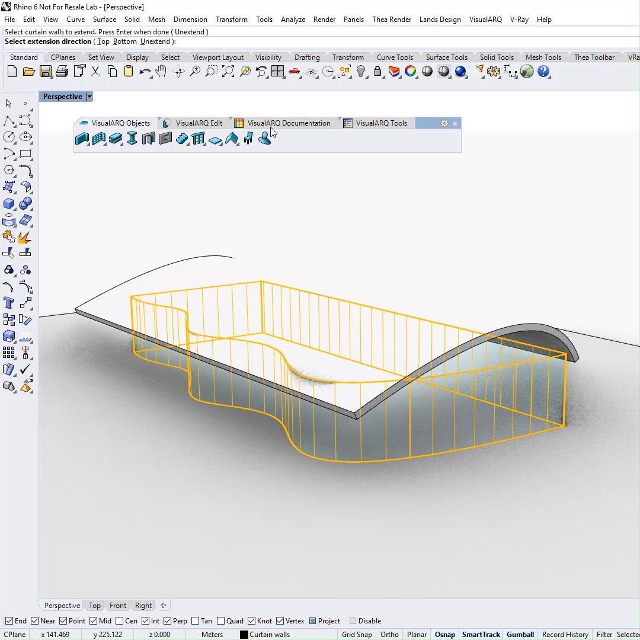The width and height of the screenshot is (640, 640).
Task: Click the New file icon
Action: [12, 72]
